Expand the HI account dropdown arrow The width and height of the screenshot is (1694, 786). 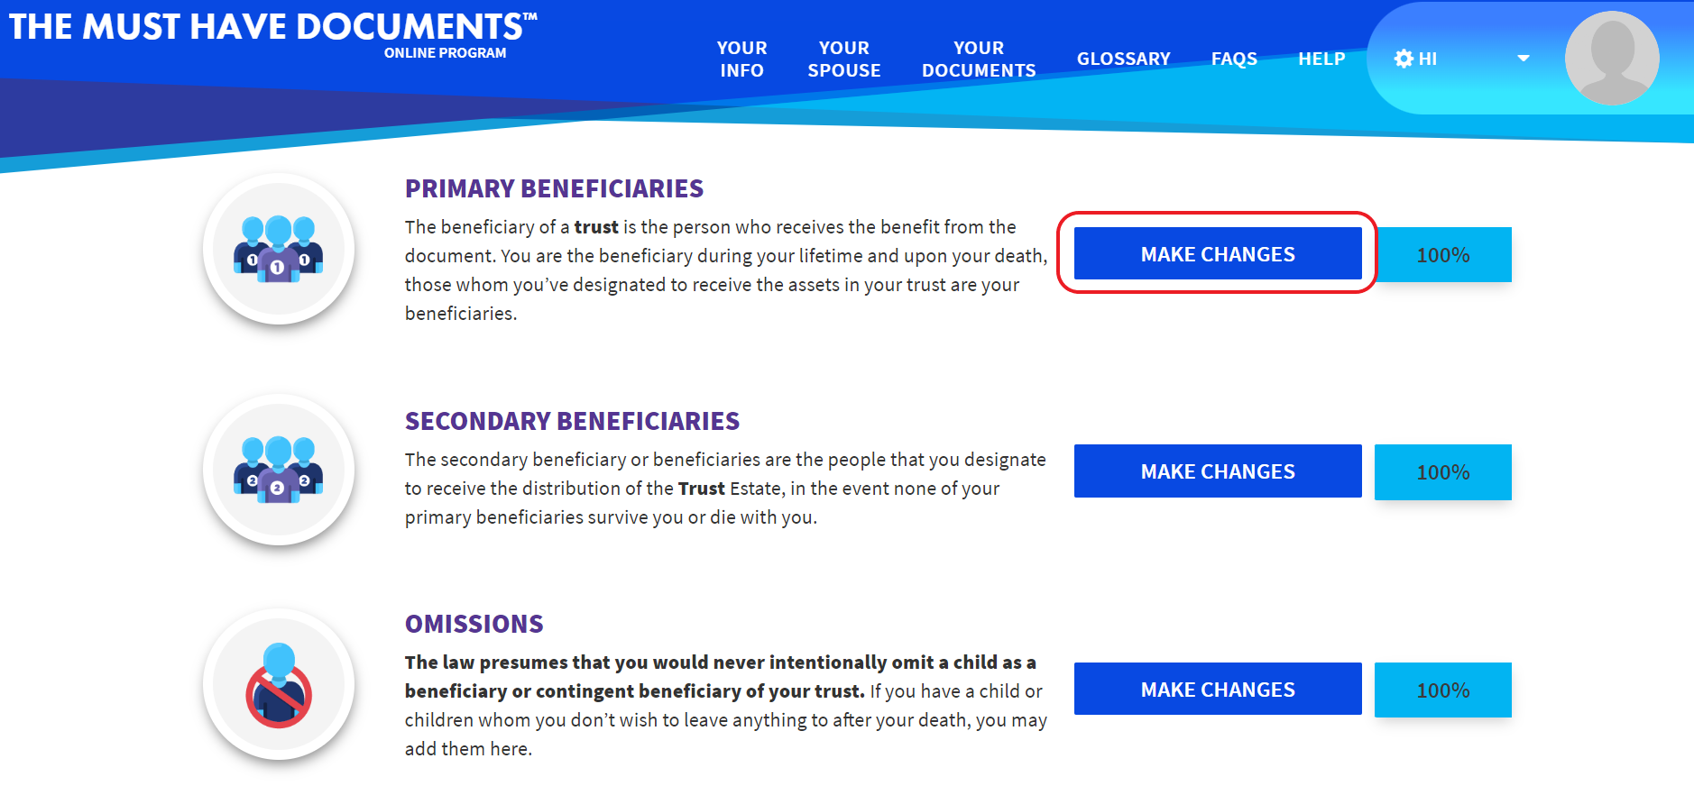point(1524,59)
